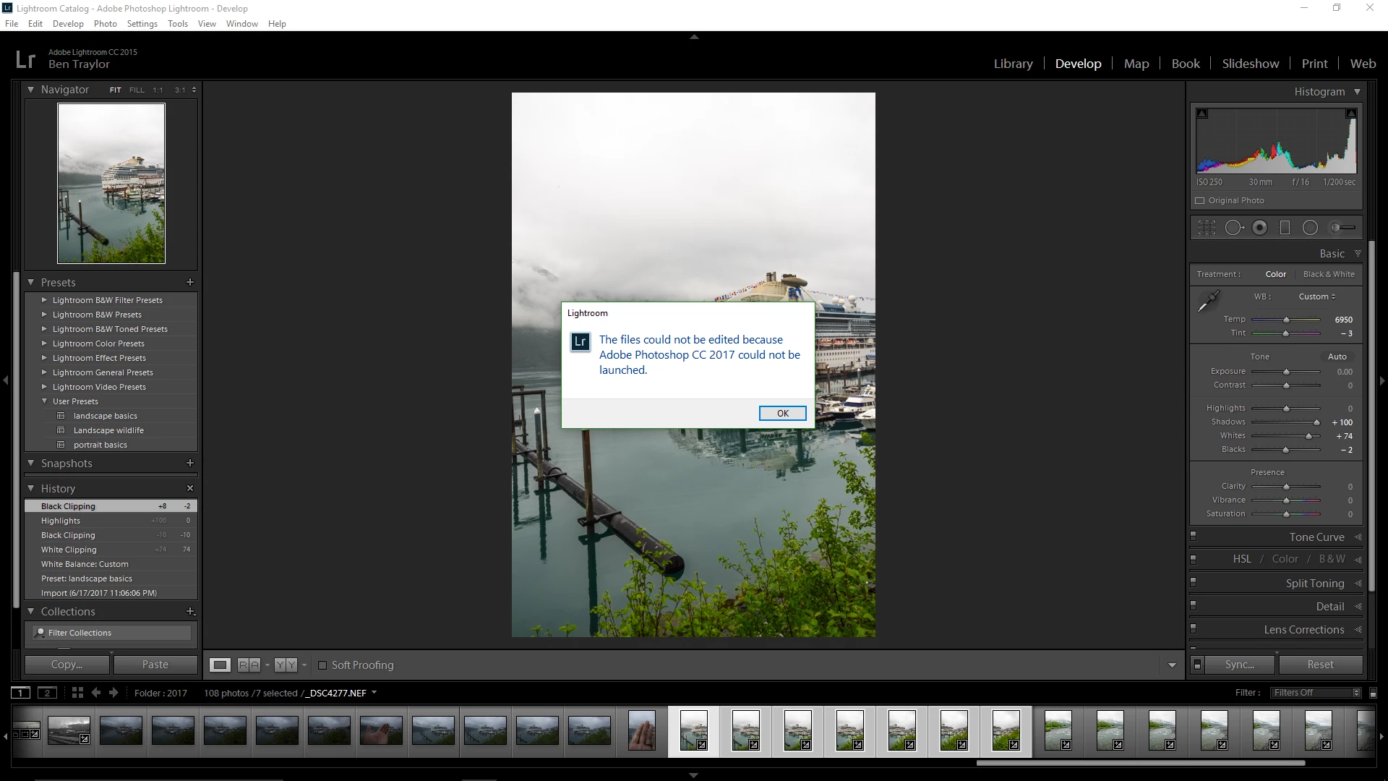The image size is (1388, 781).
Task: Toggle the Original Photo checkbox
Action: pos(1200,200)
